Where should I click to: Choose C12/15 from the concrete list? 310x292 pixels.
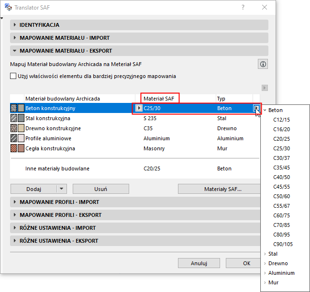click(x=281, y=120)
